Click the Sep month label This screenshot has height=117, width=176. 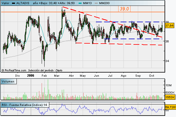point(138,76)
